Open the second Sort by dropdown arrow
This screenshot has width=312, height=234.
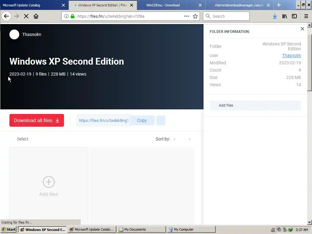click(x=190, y=139)
